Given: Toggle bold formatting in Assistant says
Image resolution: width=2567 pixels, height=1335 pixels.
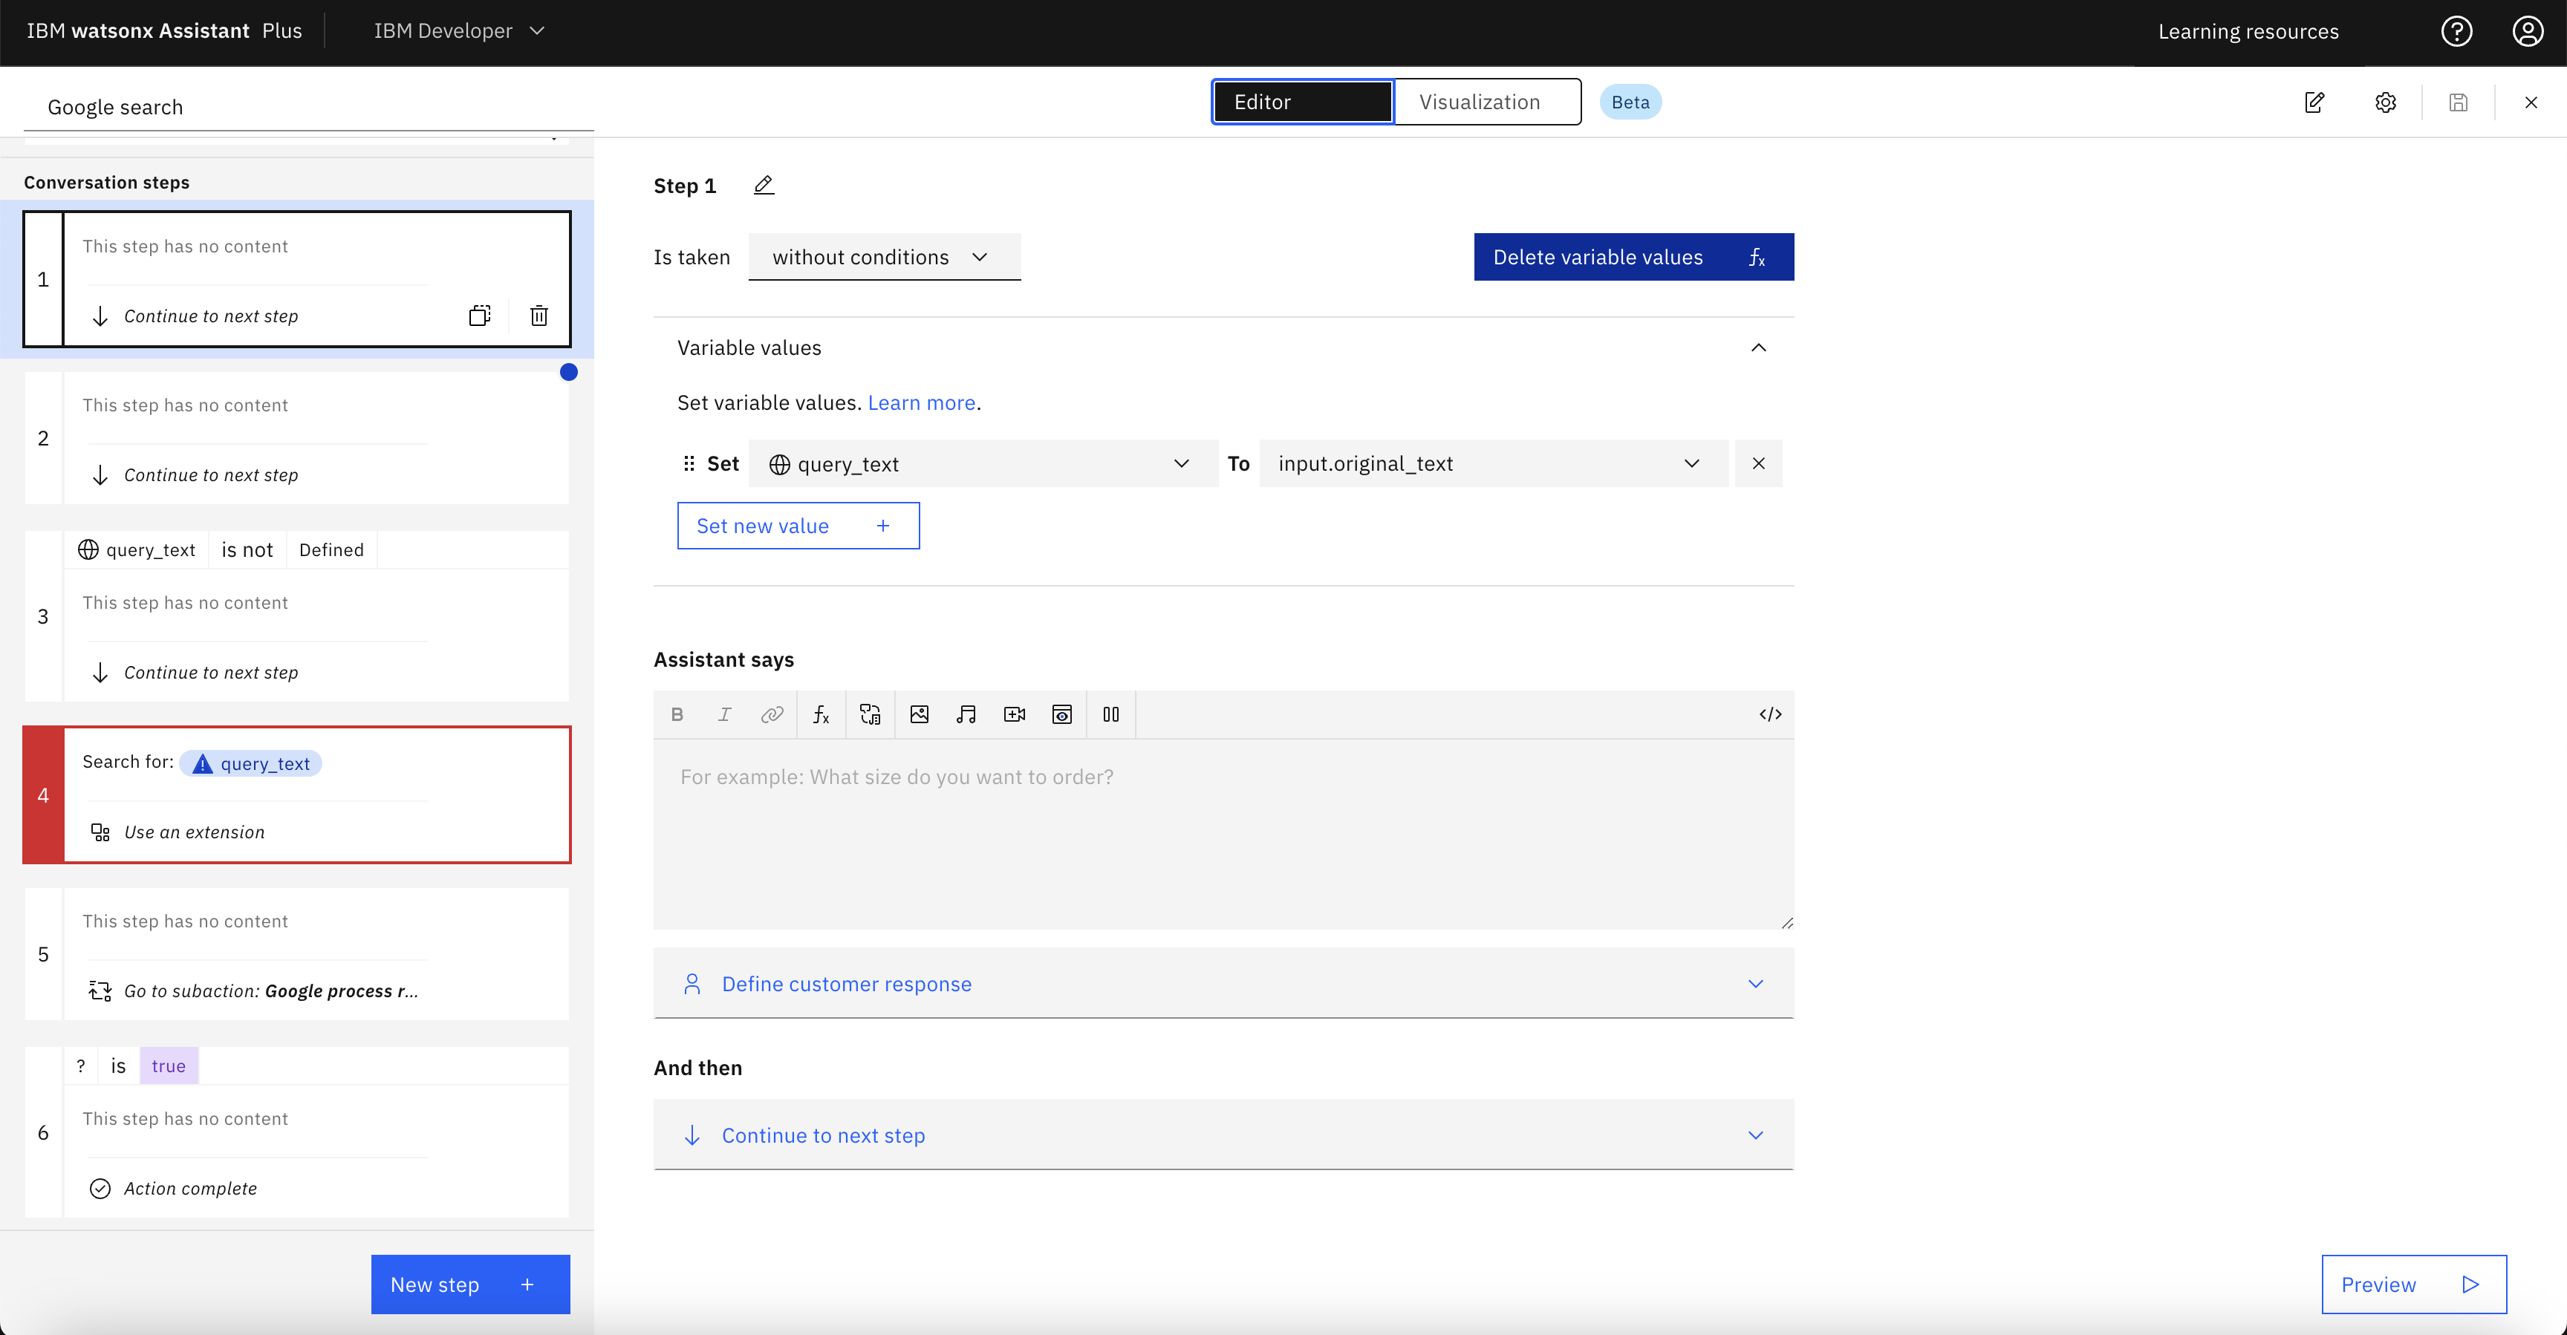Looking at the screenshot, I should click(677, 714).
